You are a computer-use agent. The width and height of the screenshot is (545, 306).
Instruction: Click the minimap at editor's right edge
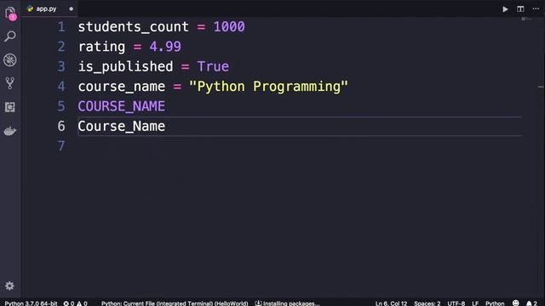coord(526,19)
